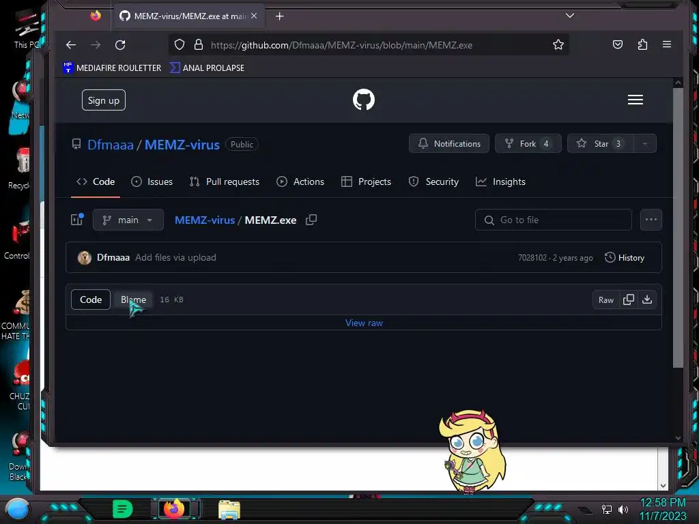
Task: Open GitHub hamburger navigation menu
Action: (x=636, y=100)
